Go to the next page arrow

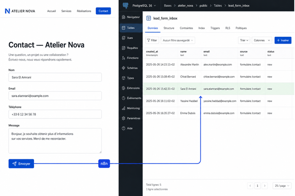[265, 186]
